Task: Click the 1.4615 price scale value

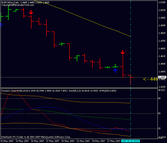Action: tap(162, 56)
